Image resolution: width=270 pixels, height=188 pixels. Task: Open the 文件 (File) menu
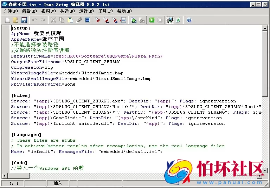pyautogui.click(x=10, y=11)
